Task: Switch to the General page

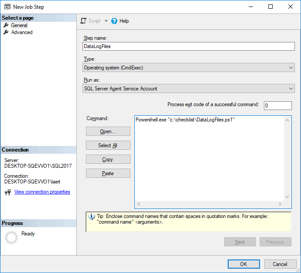Action: 19,25
